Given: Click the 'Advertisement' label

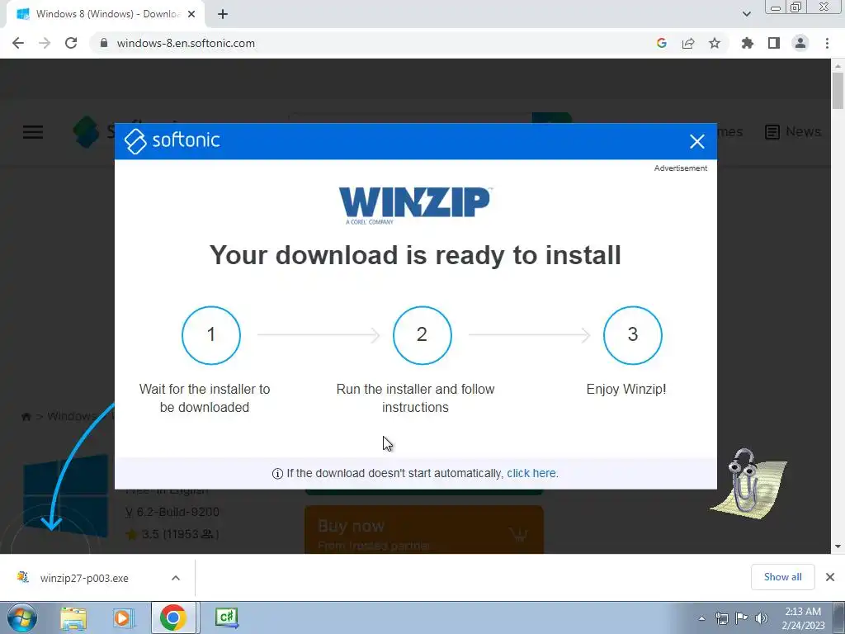Looking at the screenshot, I should click(681, 168).
